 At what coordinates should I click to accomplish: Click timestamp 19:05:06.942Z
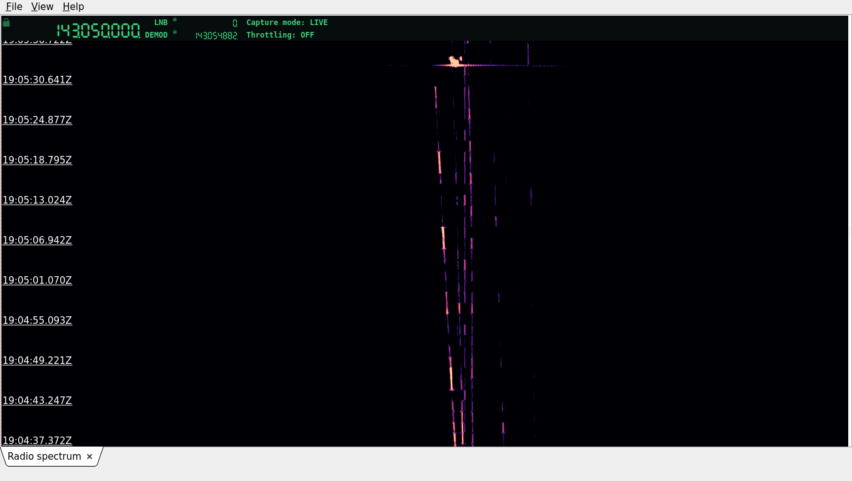click(37, 240)
